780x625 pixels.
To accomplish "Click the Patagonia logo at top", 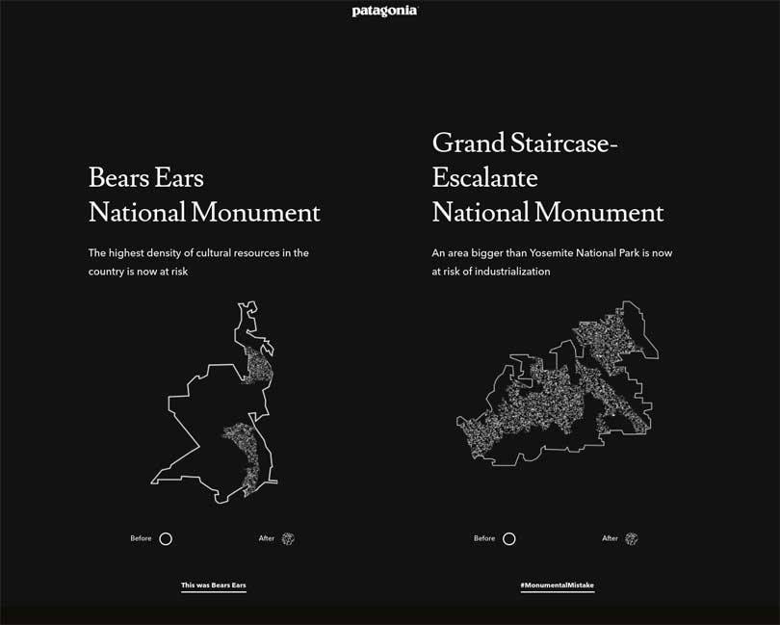I will tap(384, 11).
